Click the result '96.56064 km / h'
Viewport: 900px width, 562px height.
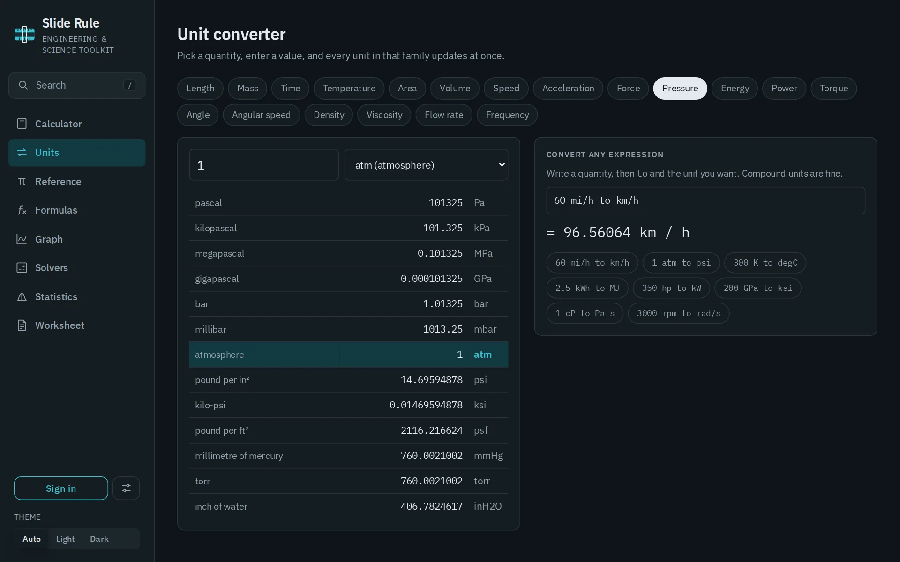pyautogui.click(x=626, y=232)
